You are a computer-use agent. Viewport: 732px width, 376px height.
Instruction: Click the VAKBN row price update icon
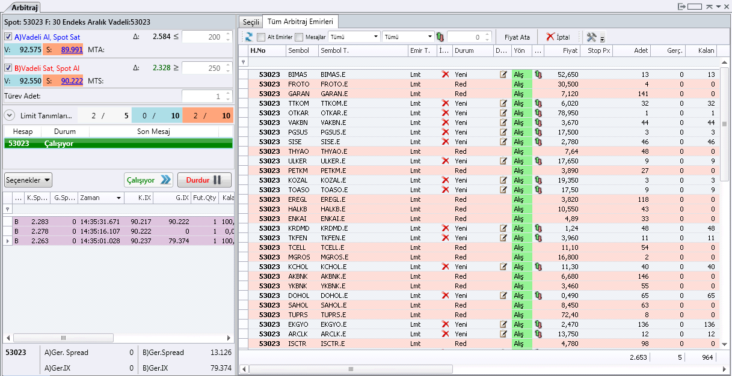pos(538,123)
